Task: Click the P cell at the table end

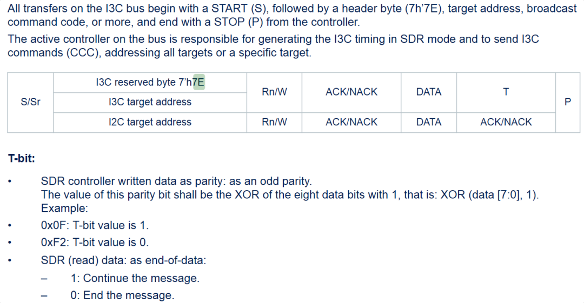Action: coord(567,102)
